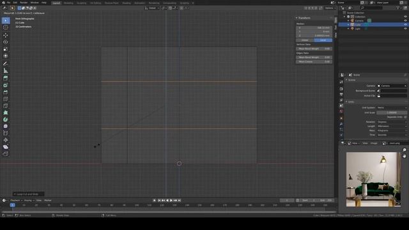This screenshot has height=230, width=409.
Task: Adjust the Unit Scale slider field
Action: (x=392, y=112)
